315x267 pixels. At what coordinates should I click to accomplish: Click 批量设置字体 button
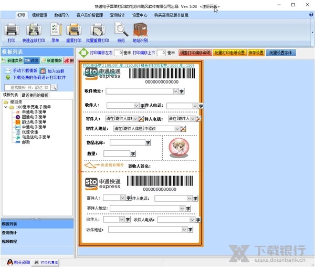[x=281, y=53]
